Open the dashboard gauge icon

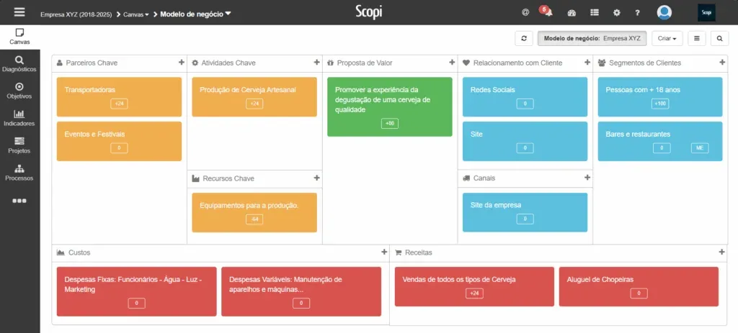572,13
